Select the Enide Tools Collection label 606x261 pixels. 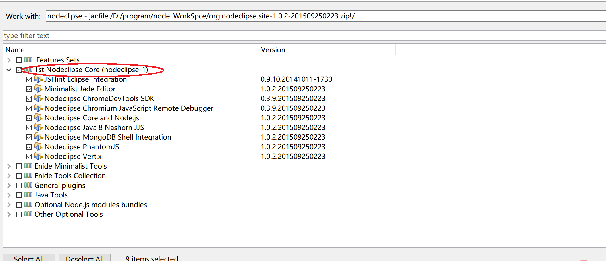(70, 176)
